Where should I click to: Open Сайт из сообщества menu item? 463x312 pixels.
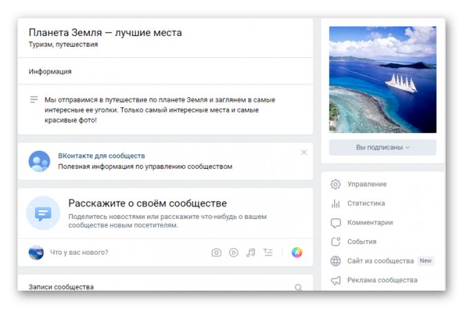point(380,261)
